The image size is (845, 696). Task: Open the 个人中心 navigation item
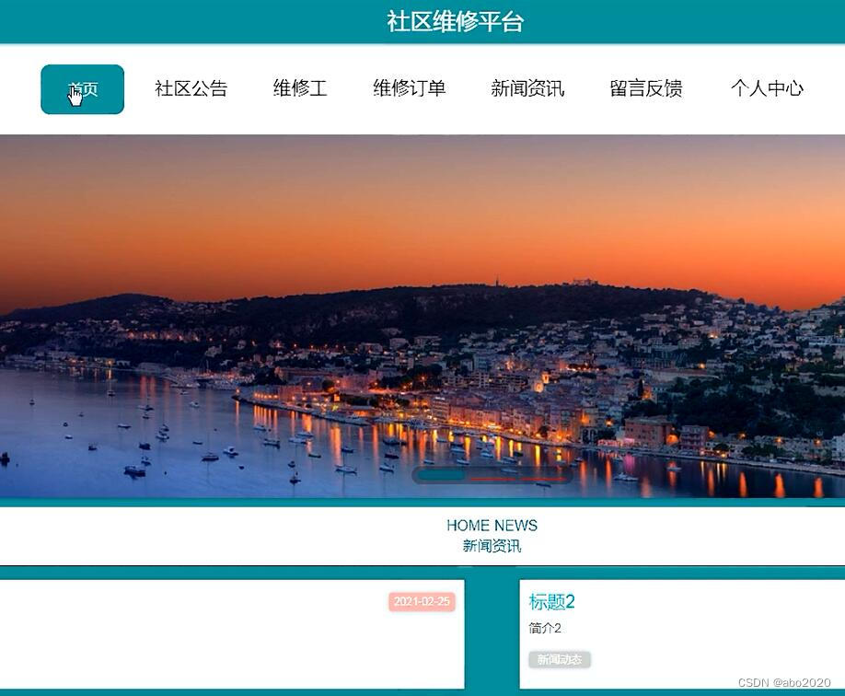(x=767, y=88)
